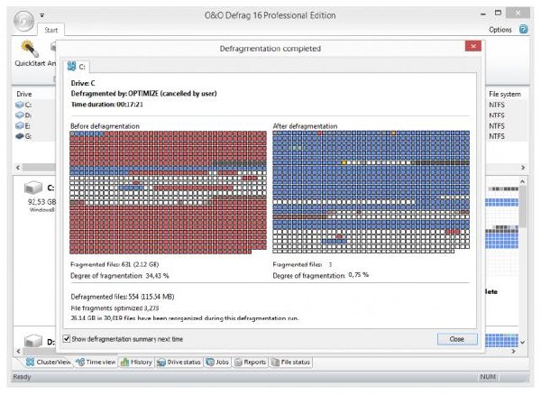
Task: Click the Drive status tab icon
Action: (x=160, y=363)
